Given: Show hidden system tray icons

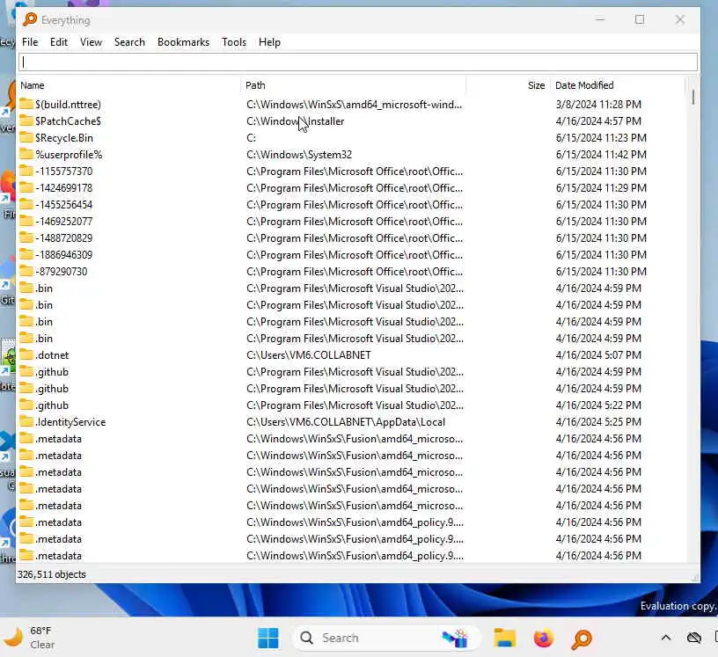Looking at the screenshot, I should click(666, 638).
